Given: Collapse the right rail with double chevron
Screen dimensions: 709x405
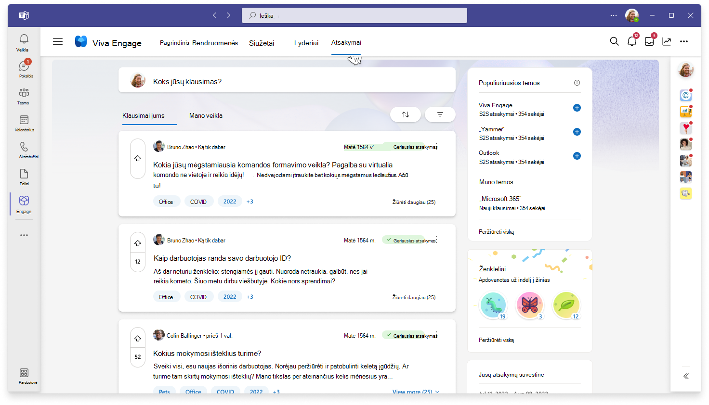Looking at the screenshot, I should point(686,376).
